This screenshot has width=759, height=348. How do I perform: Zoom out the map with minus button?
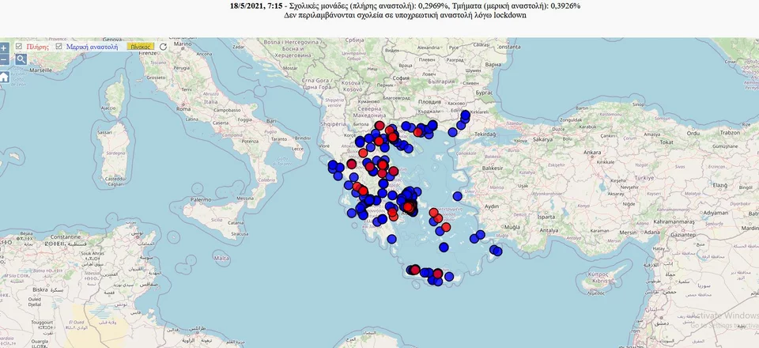[4, 59]
